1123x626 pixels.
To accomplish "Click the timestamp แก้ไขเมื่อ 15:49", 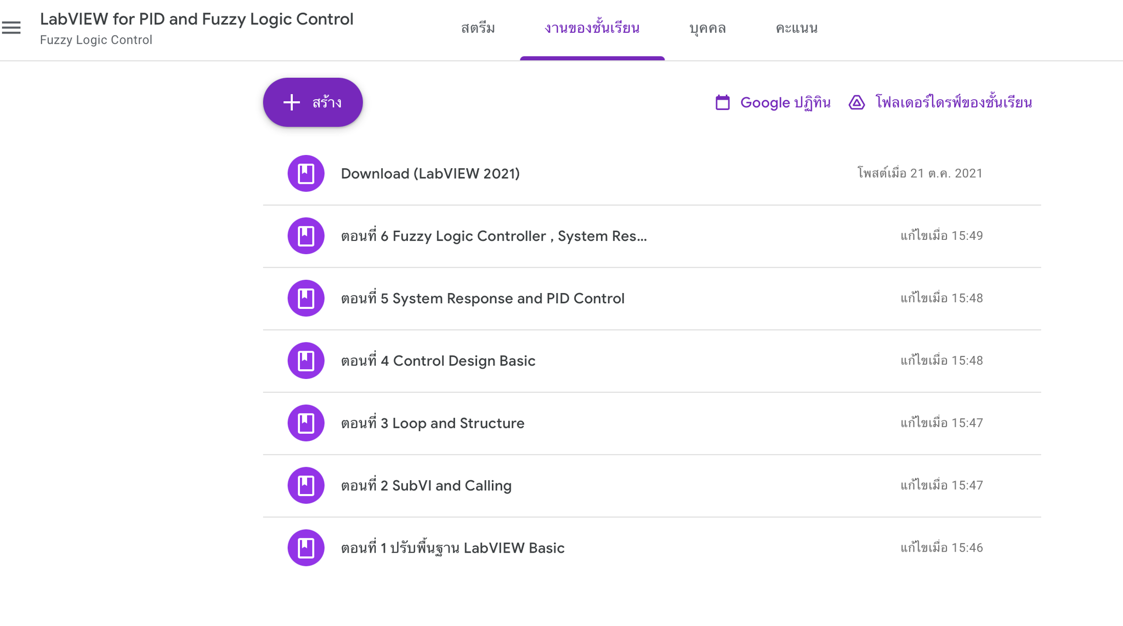I will pyautogui.click(x=941, y=236).
